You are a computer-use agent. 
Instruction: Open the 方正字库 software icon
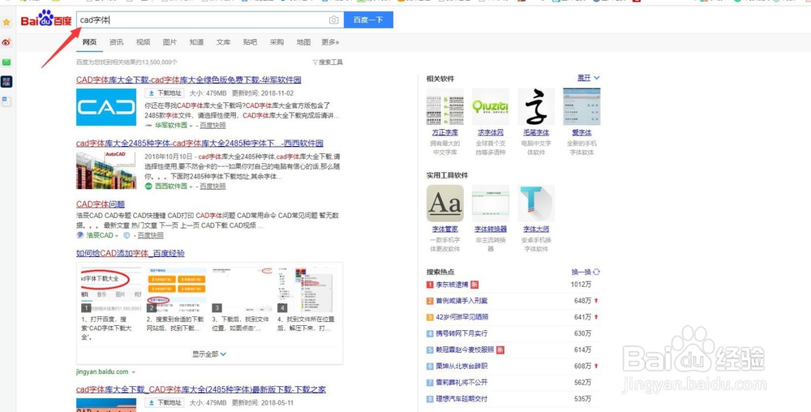tap(444, 106)
